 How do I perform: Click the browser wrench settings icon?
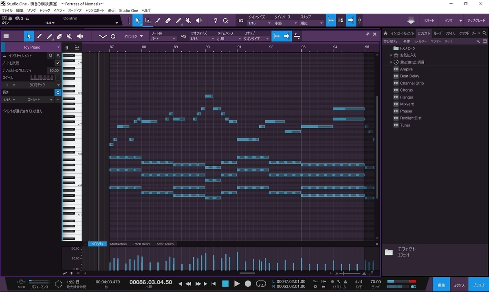[x=478, y=42]
